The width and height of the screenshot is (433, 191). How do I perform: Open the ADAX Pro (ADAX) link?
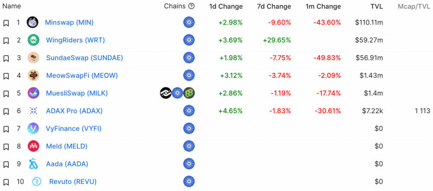(x=74, y=111)
